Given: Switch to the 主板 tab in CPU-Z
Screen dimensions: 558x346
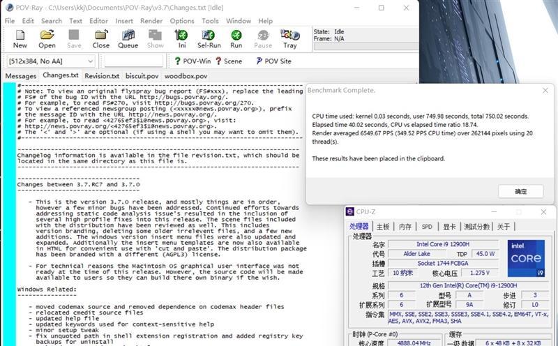Looking at the screenshot, I should pos(383,227).
